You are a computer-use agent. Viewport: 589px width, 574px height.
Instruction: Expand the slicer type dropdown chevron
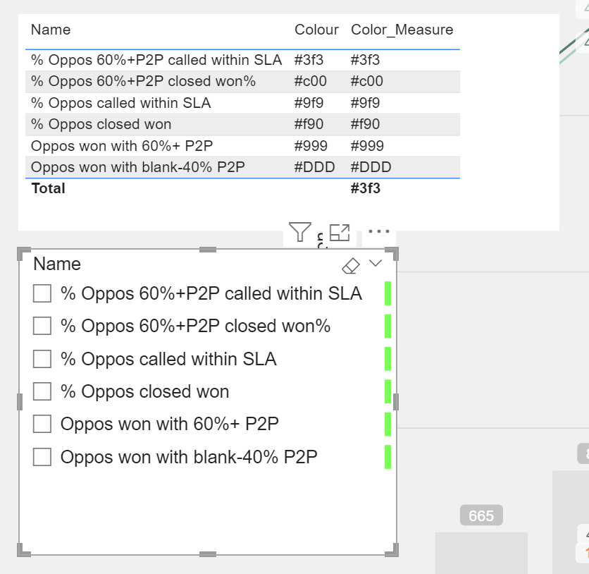(x=376, y=263)
